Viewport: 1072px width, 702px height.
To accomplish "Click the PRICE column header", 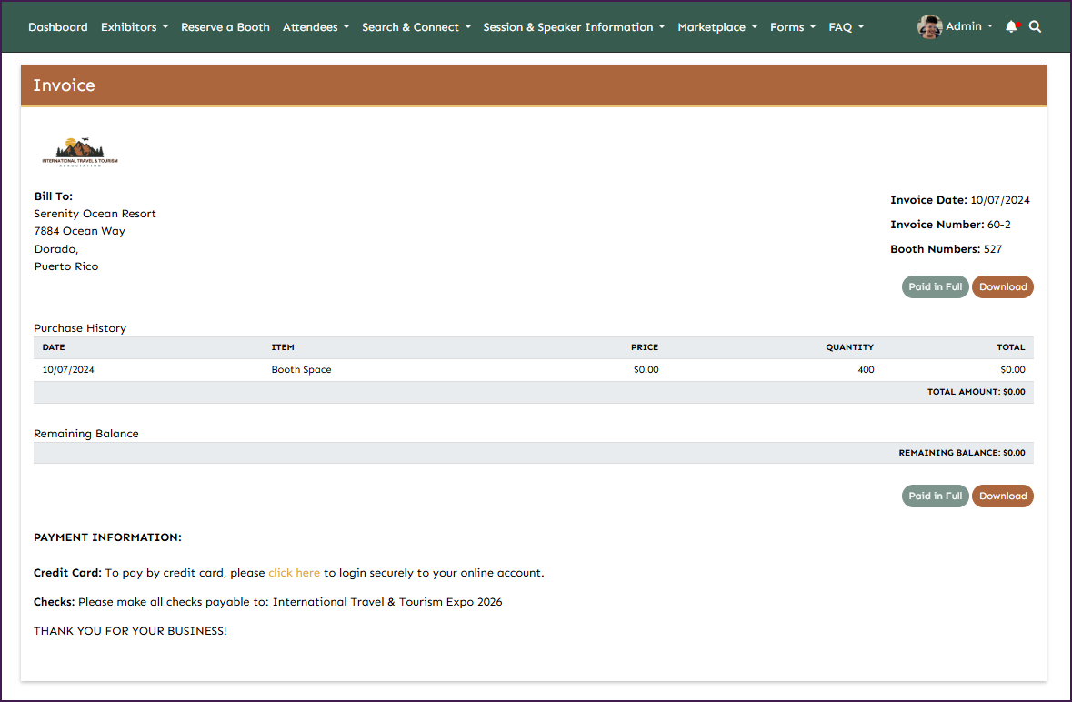I will pyautogui.click(x=644, y=347).
